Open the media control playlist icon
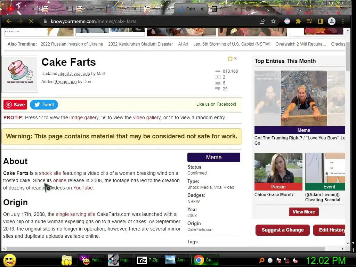Screen dimensions: 356x267 click(x=309, y=21)
